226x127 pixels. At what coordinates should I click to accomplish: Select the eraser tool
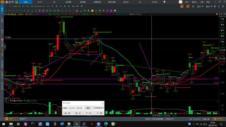[x=96, y=11]
